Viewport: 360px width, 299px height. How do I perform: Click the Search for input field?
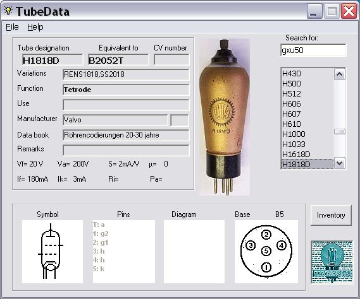tap(313, 50)
